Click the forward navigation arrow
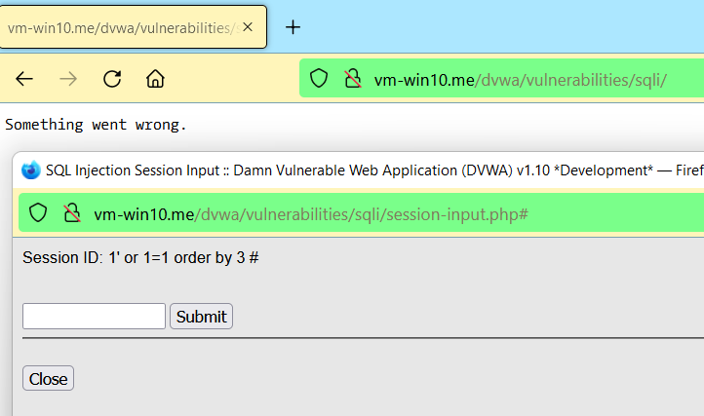 click(68, 79)
